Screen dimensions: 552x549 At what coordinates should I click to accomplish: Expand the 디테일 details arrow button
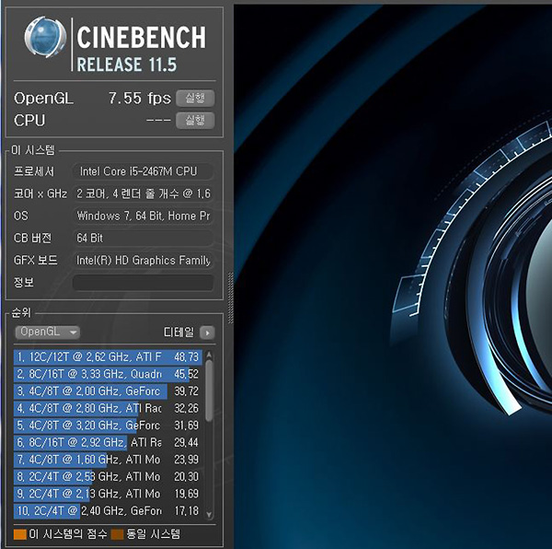click(207, 333)
